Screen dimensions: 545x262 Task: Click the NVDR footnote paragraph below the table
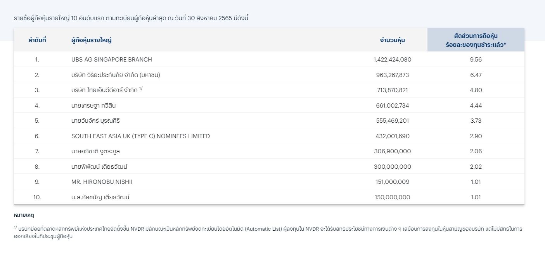pyautogui.click(x=268, y=233)
